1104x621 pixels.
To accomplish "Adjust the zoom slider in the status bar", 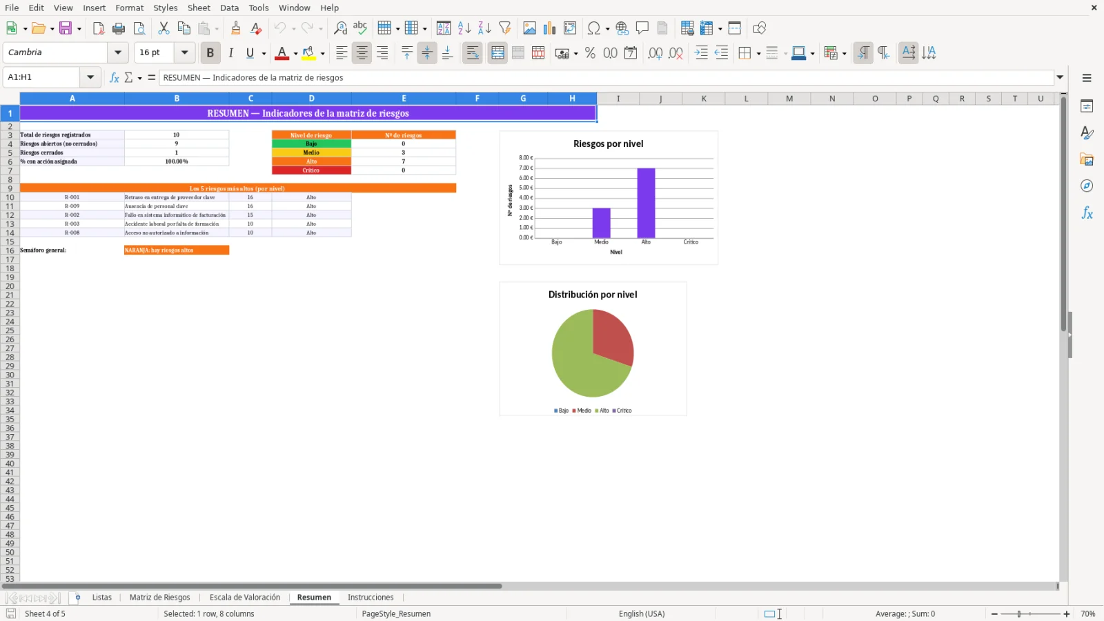I will [x=1030, y=614].
